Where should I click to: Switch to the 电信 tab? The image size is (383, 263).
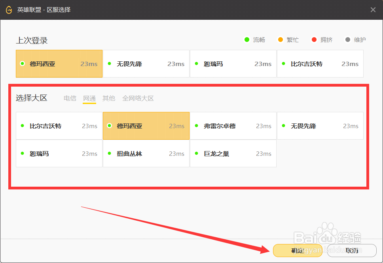70,98
